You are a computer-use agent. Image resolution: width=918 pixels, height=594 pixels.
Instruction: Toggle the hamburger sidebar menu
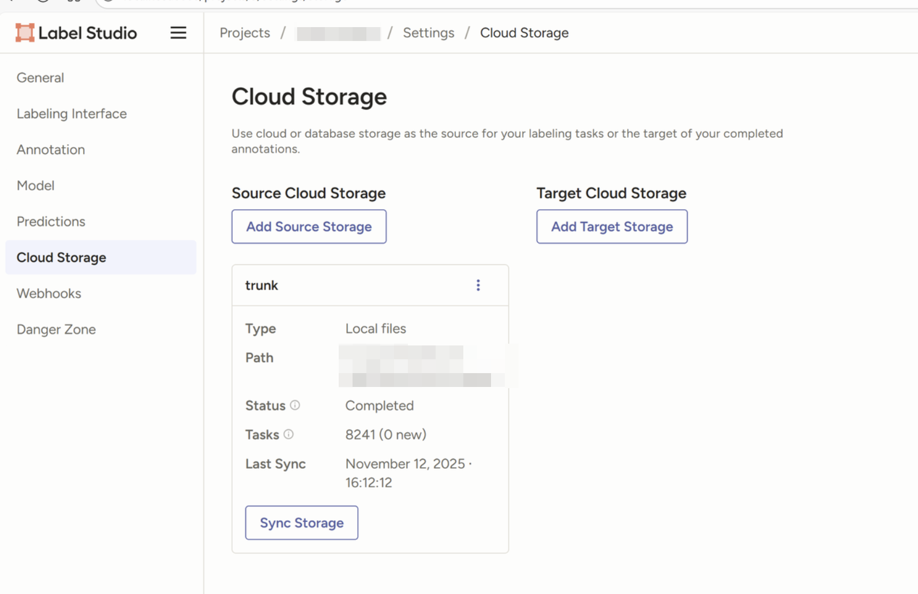click(178, 33)
